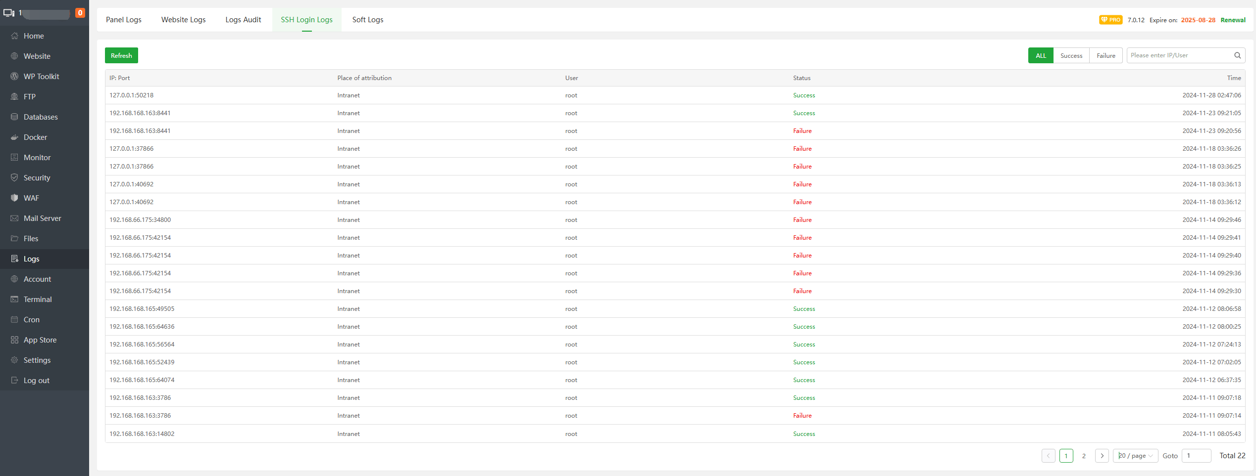Screen dimensions: 1256x476
Task: Open the WAF shield icon
Action: (14, 198)
